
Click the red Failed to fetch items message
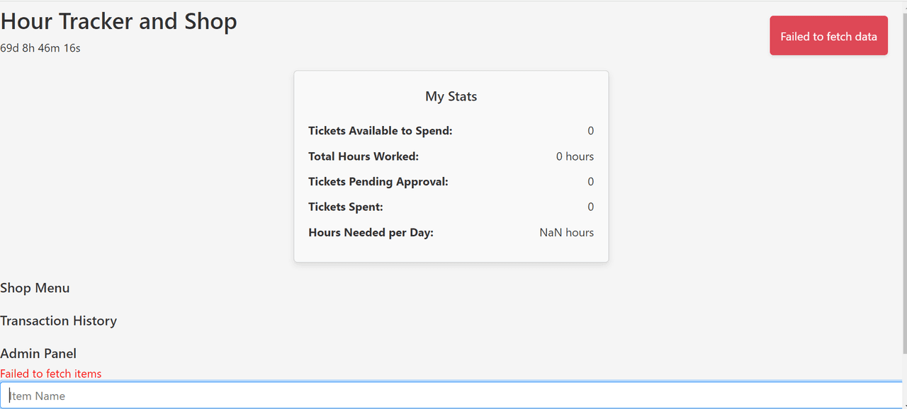[x=51, y=374]
